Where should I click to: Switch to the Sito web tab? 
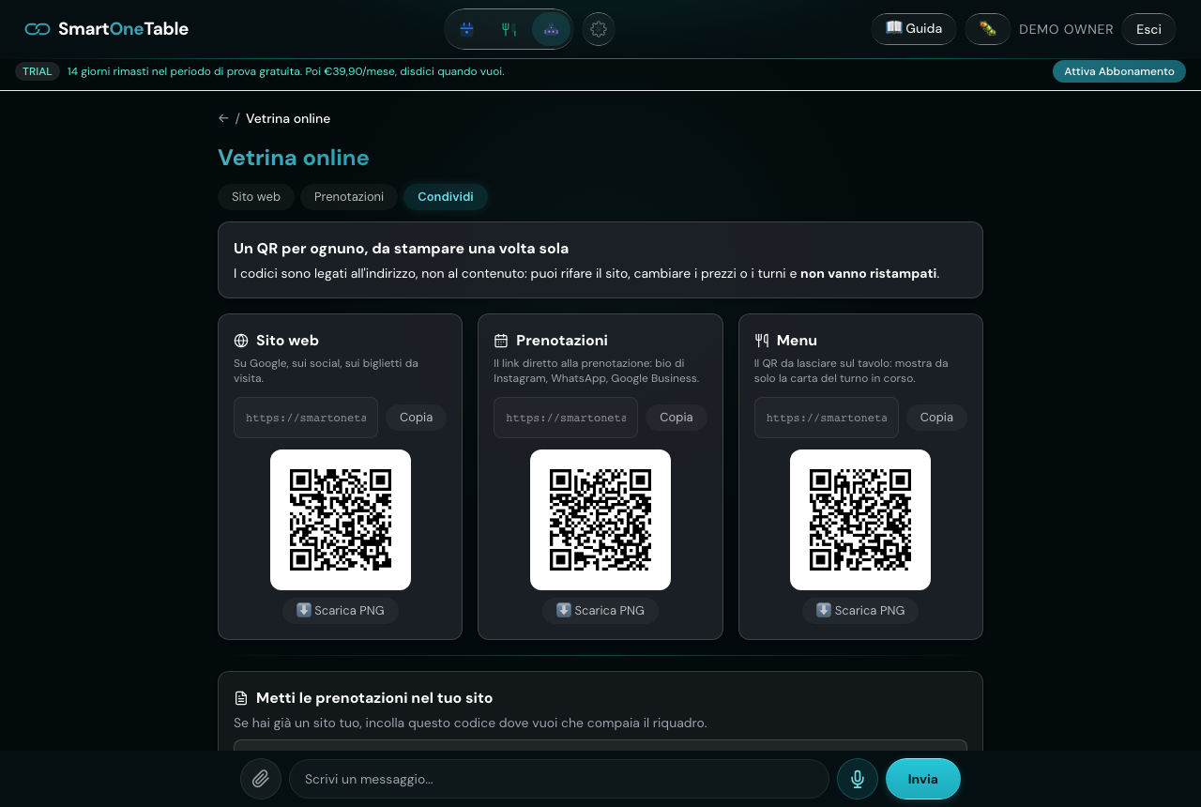[256, 197]
